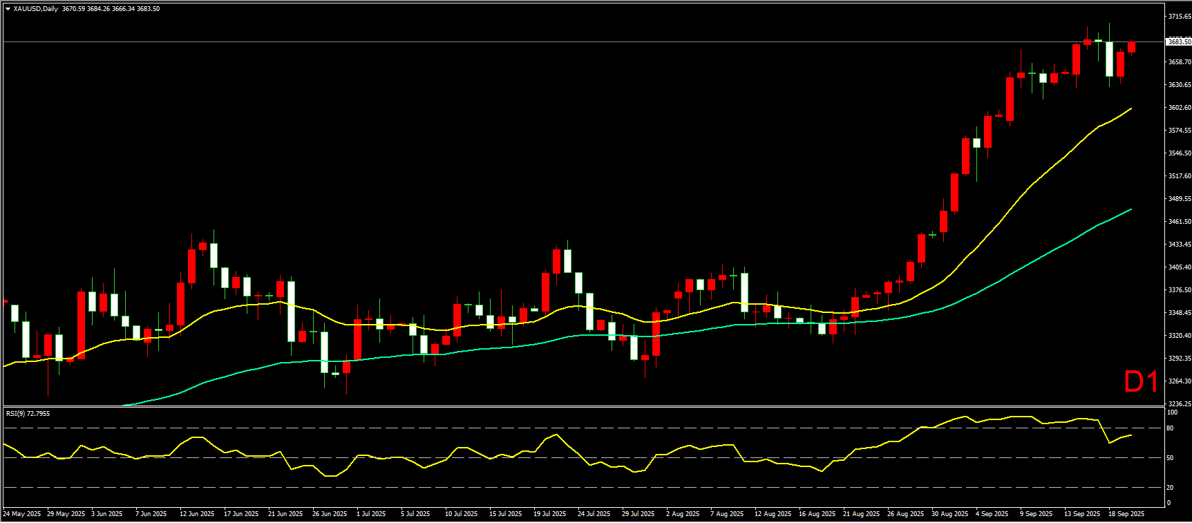The image size is (1192, 523).
Task: Click the RSI 80 level scale label
Action: tap(1170, 428)
